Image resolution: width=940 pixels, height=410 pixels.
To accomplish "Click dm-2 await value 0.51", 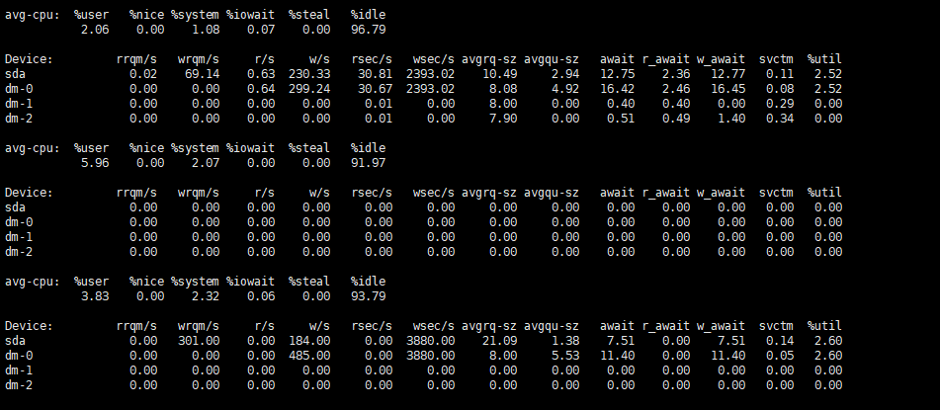I will click(621, 119).
